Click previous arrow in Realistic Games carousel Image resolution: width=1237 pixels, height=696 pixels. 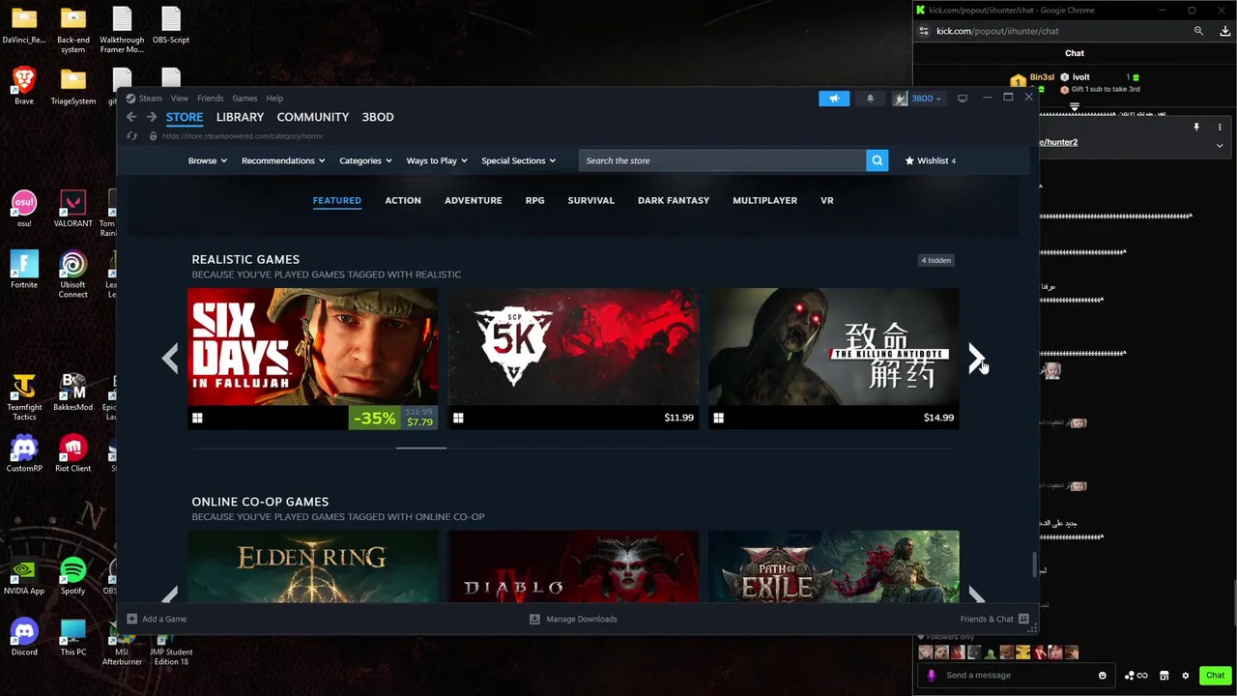coord(170,359)
